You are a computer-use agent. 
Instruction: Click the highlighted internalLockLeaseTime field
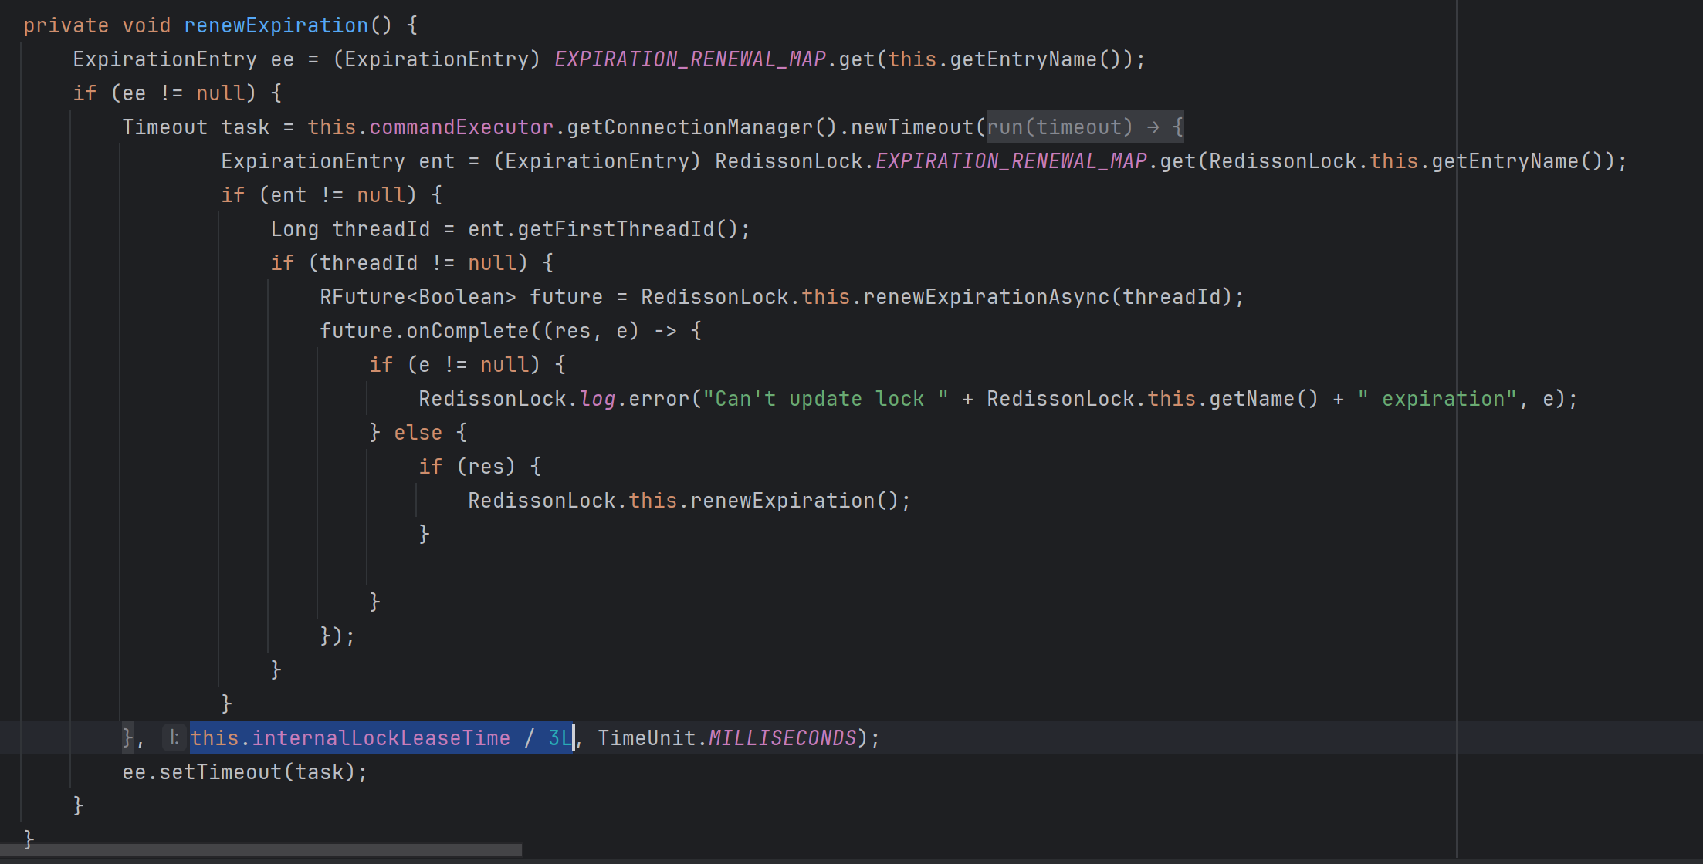[x=381, y=738]
